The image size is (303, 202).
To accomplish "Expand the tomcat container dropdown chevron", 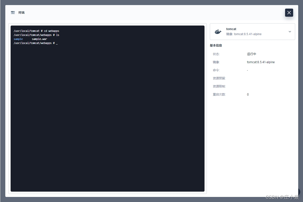I will coord(290,32).
